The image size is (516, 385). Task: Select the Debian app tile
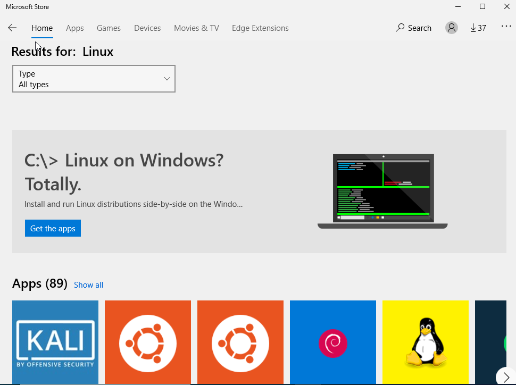tap(333, 342)
